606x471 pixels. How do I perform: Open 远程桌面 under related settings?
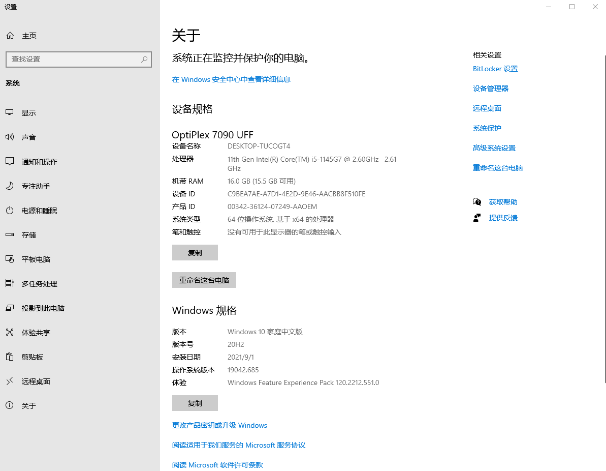[x=487, y=108]
